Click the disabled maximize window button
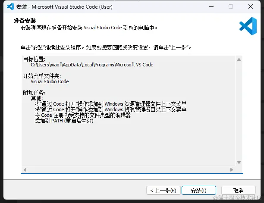The height and width of the screenshot is (203, 264). pyautogui.click(x=231, y=7)
